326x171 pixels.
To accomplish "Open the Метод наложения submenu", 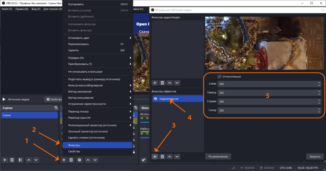I will tap(98, 92).
